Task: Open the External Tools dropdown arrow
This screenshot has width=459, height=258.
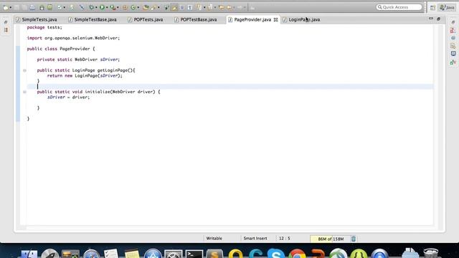Action: coord(118,8)
